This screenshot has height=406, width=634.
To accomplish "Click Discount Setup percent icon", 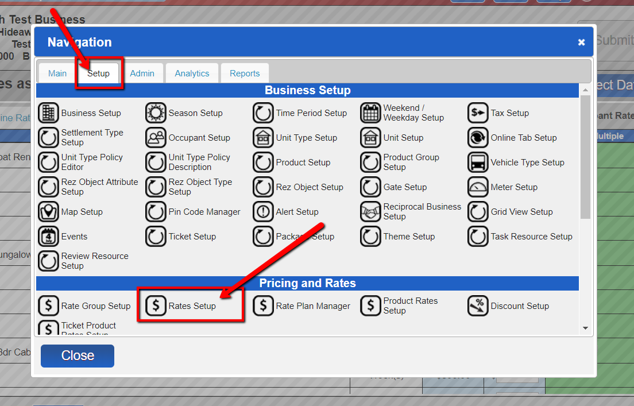I will [x=478, y=306].
